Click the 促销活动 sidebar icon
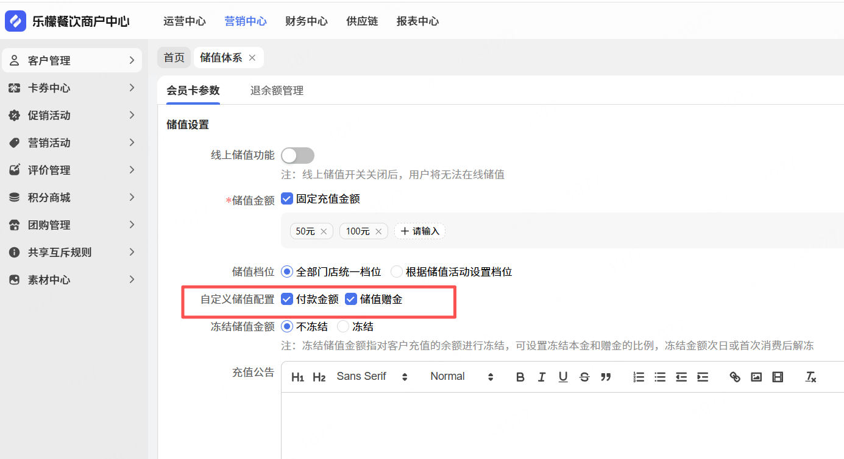The image size is (844, 459). pyautogui.click(x=14, y=115)
